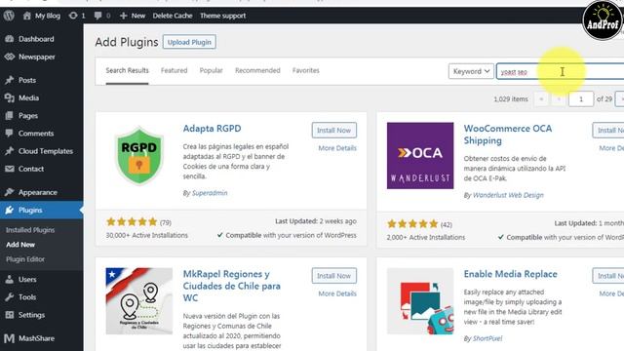Screen dimensions: 624x351
Task: Open the Appearance paintbrush icon
Action: tap(10, 192)
